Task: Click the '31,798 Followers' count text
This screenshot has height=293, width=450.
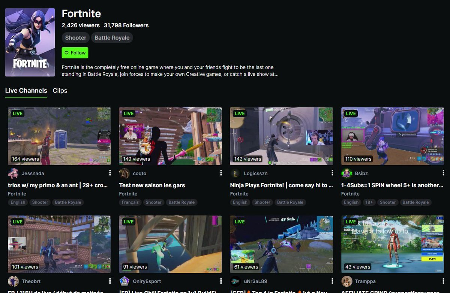Action: tap(126, 25)
